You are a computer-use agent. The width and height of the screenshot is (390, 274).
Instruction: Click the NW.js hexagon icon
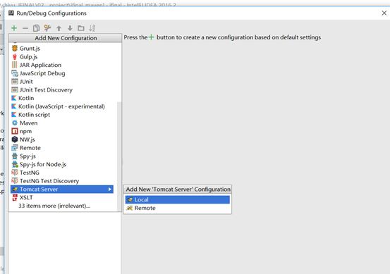[x=15, y=139]
